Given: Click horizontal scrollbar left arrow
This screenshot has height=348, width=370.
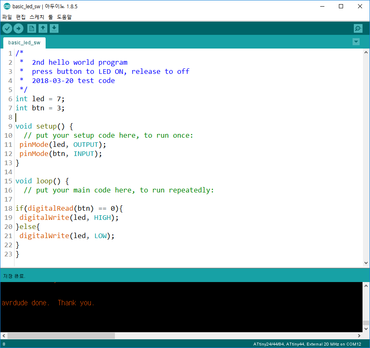Looking at the screenshot, I should point(4,336).
